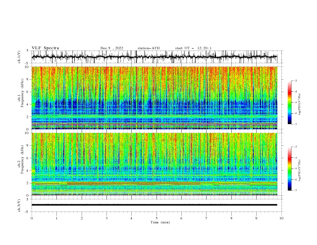The image size is (317, 245).
Task: Click the "ch.1(V)" waveform axis label
Action: pyautogui.click(x=19, y=57)
